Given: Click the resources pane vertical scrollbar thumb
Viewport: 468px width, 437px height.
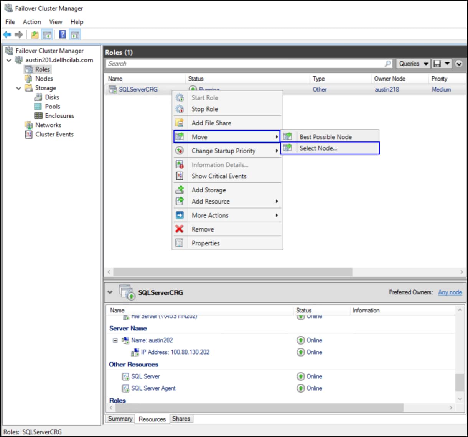Looking at the screenshot, I should [x=460, y=383].
